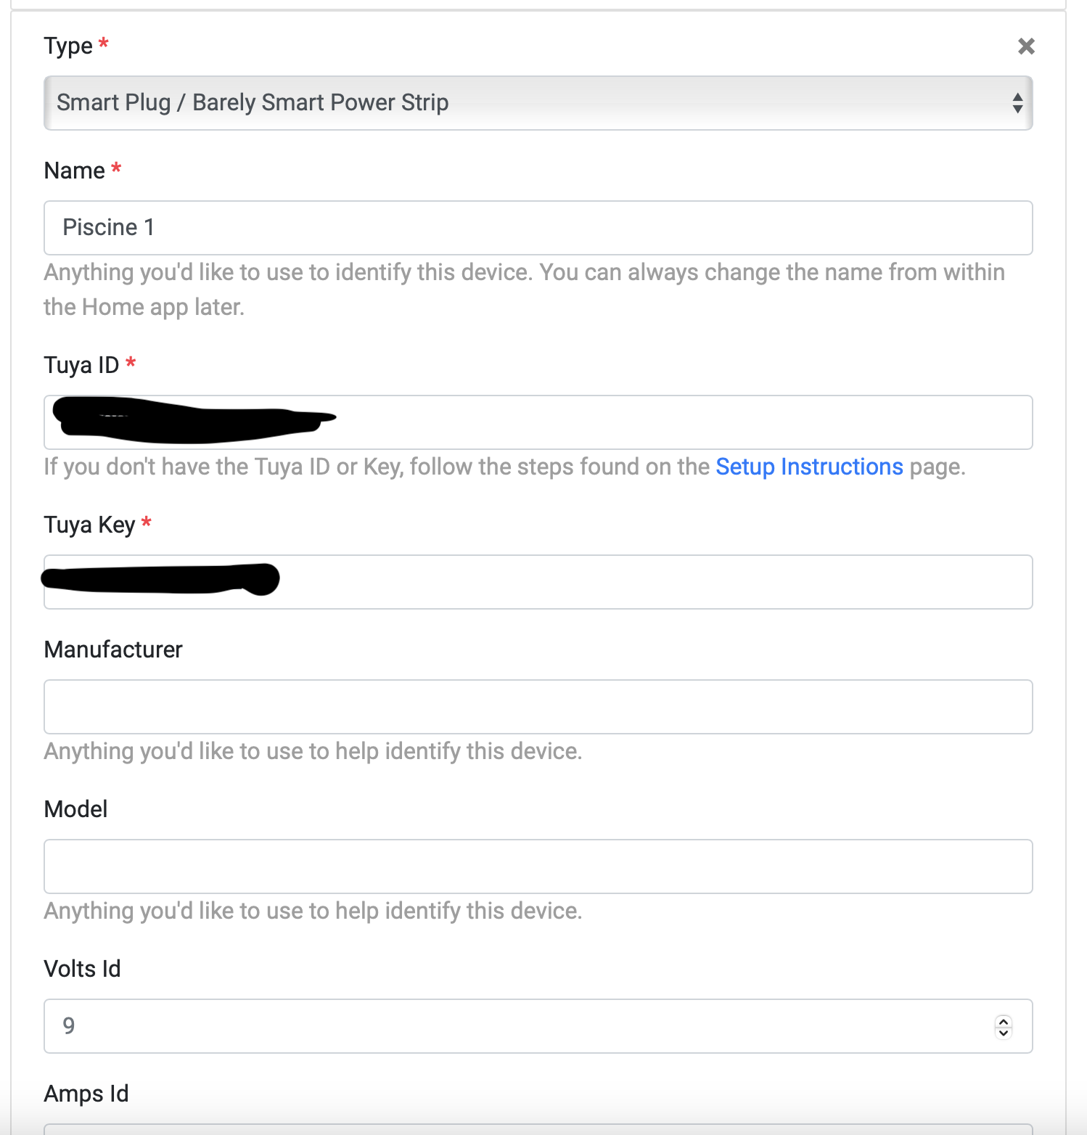Screen dimensions: 1087x1135
Task: Click the up-down arrows on Type selector
Action: pos(1017,102)
